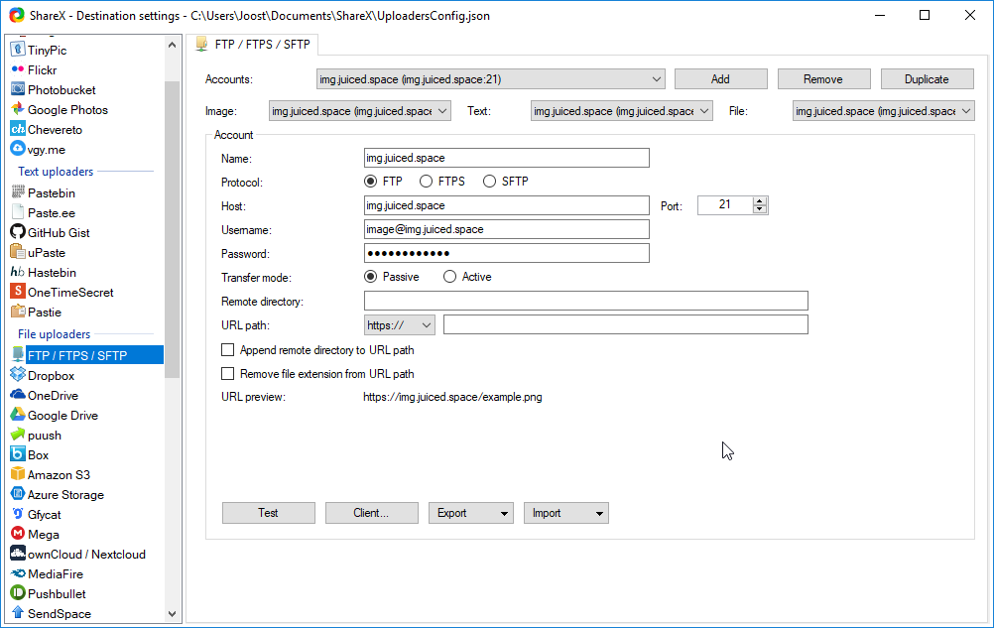Click the Mega icon in file uploaders

click(x=18, y=534)
